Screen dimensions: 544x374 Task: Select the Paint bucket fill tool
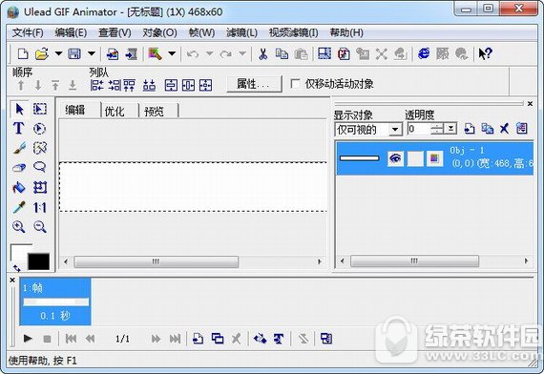click(19, 188)
